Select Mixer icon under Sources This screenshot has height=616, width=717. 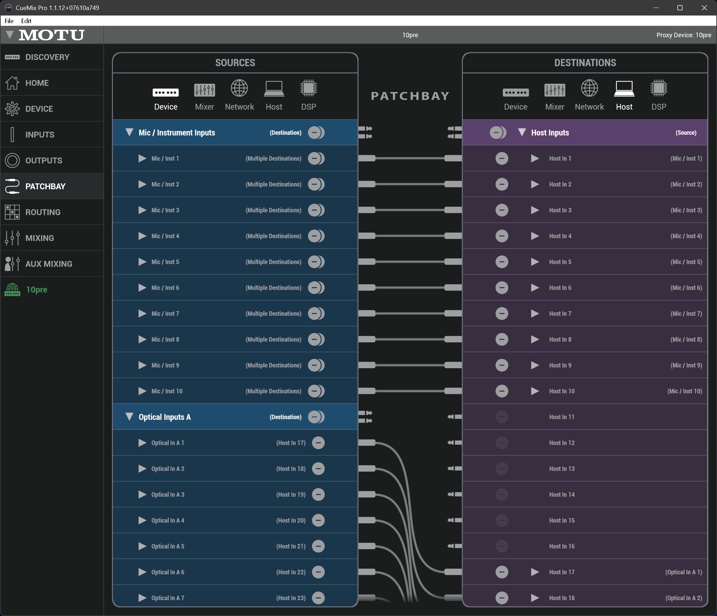click(205, 90)
